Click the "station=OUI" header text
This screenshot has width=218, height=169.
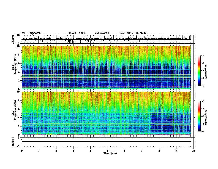click(102, 33)
